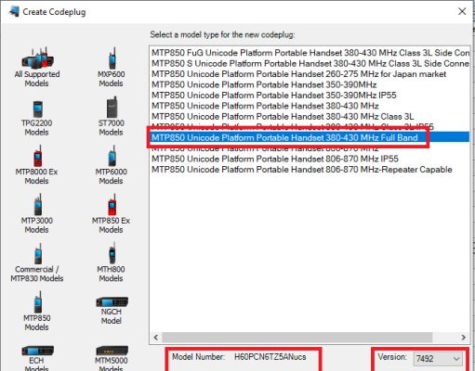Image resolution: width=475 pixels, height=371 pixels.
Task: Click the horizontal scrollbar left arrow
Action: [156, 338]
